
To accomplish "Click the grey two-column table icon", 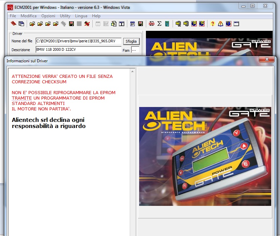I will [98, 24].
